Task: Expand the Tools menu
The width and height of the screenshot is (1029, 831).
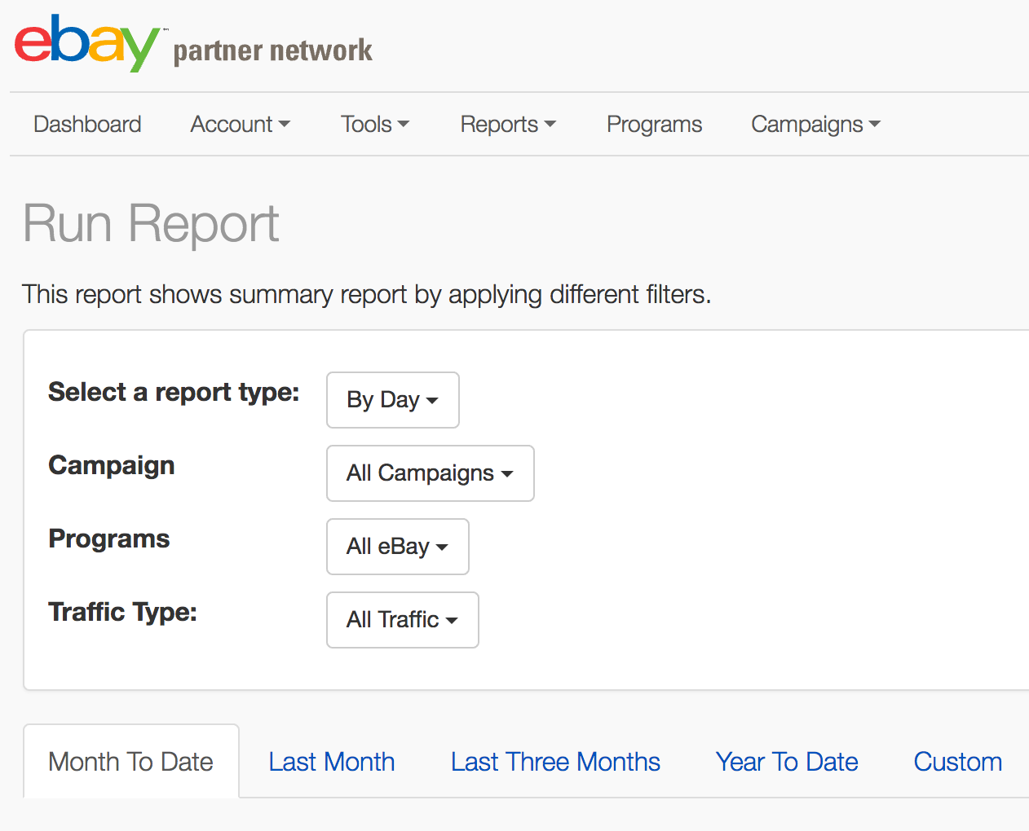Action: click(x=375, y=124)
